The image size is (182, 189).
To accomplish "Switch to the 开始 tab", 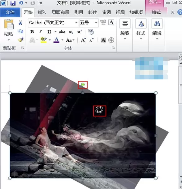I will [x=28, y=12].
